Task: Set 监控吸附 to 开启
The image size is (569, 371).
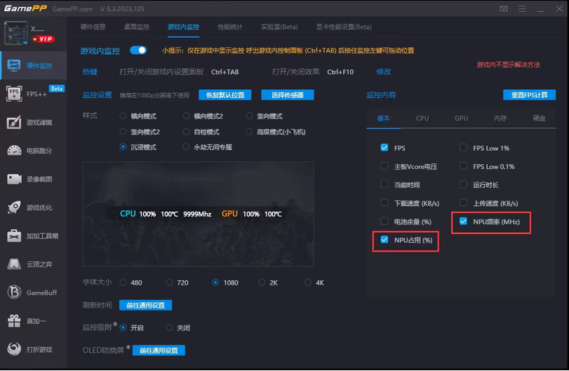Action: pyautogui.click(x=123, y=328)
